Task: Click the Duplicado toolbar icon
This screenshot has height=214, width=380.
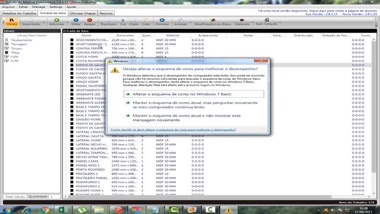Action: [109, 22]
